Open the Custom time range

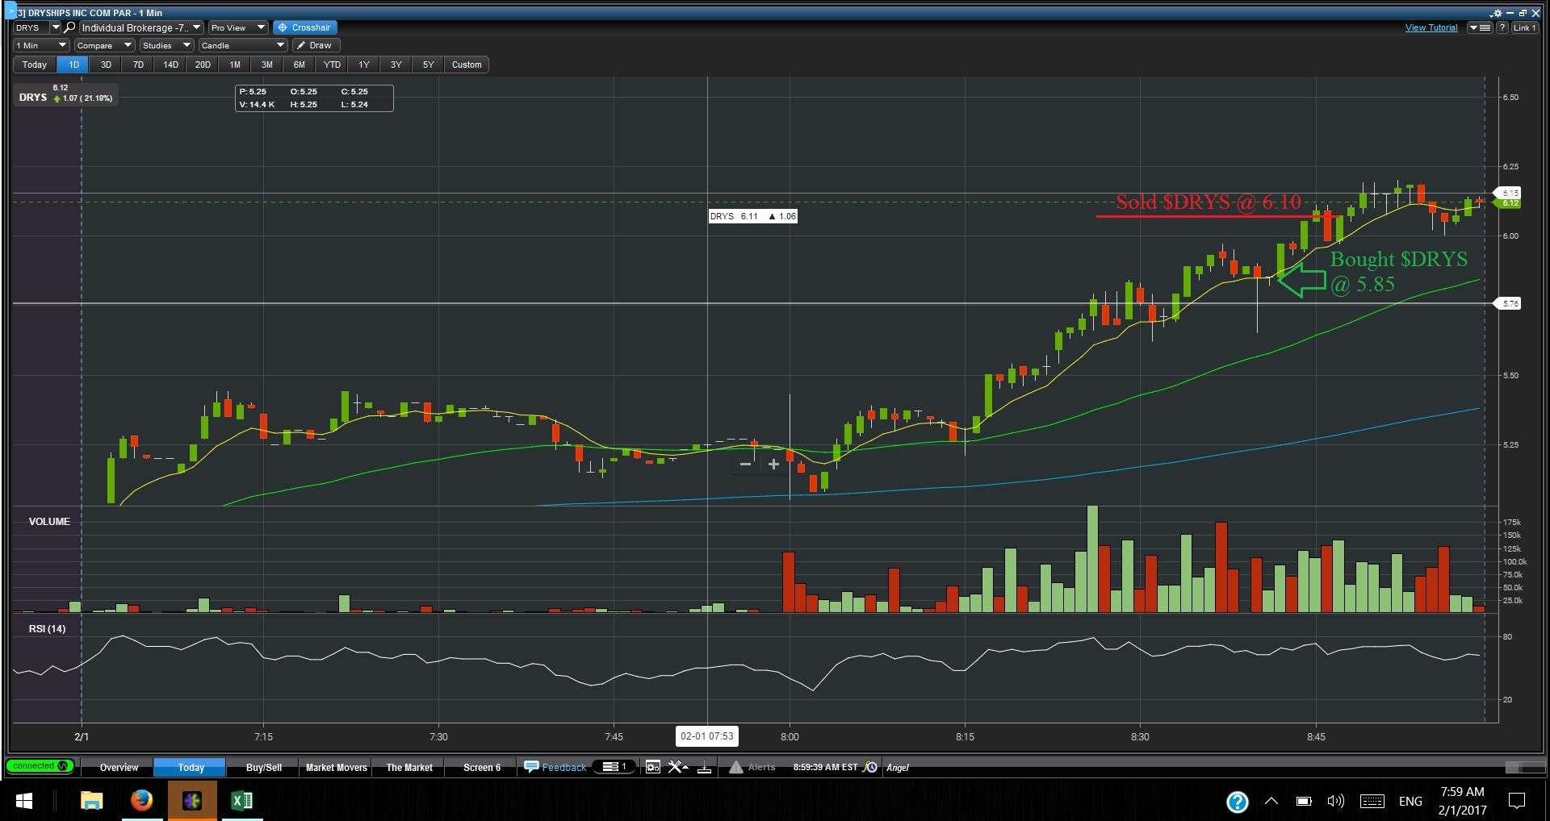pos(467,65)
